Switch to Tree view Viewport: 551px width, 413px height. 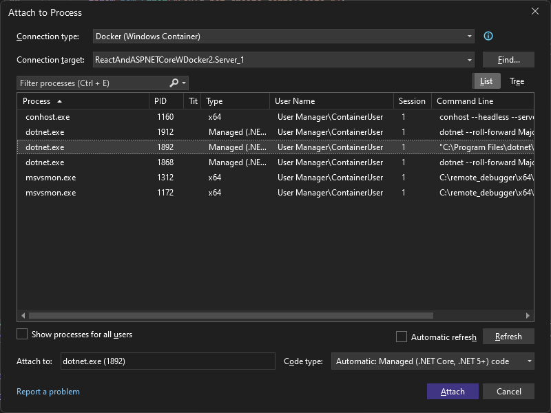point(517,81)
